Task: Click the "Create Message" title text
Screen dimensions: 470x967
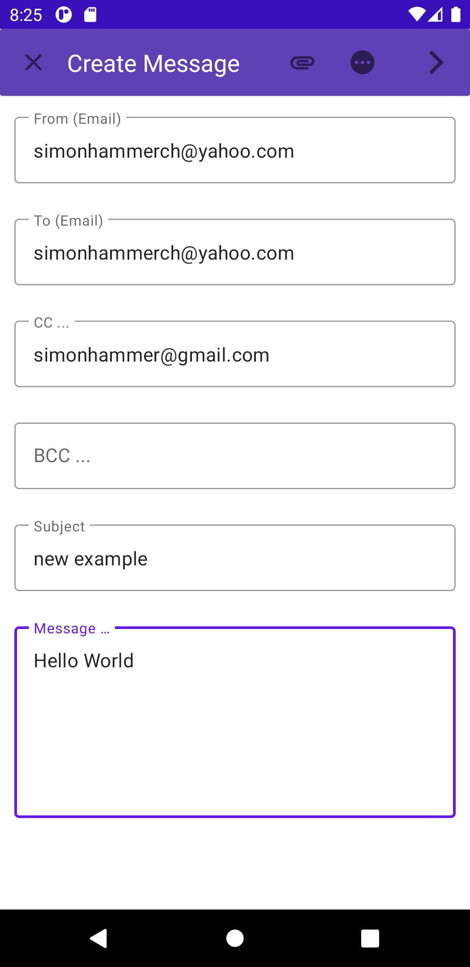Action: click(x=153, y=64)
